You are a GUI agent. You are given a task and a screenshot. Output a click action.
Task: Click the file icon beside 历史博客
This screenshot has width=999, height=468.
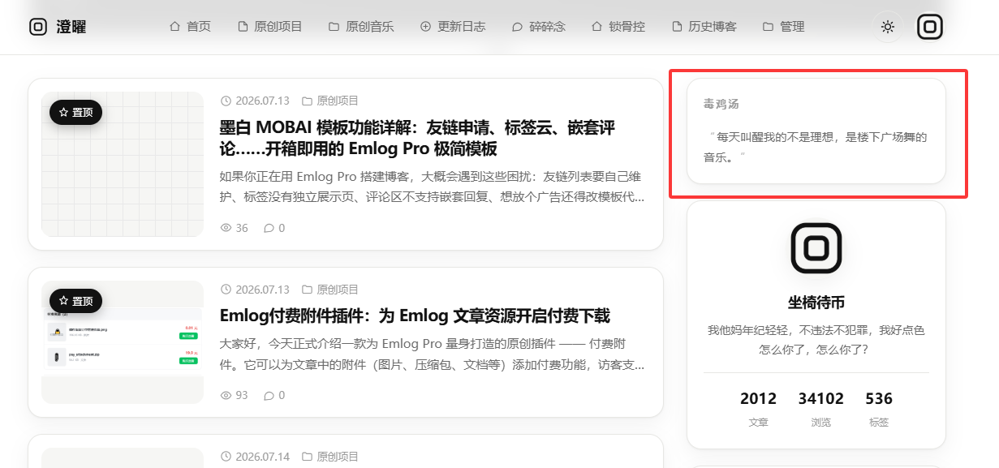coord(677,27)
